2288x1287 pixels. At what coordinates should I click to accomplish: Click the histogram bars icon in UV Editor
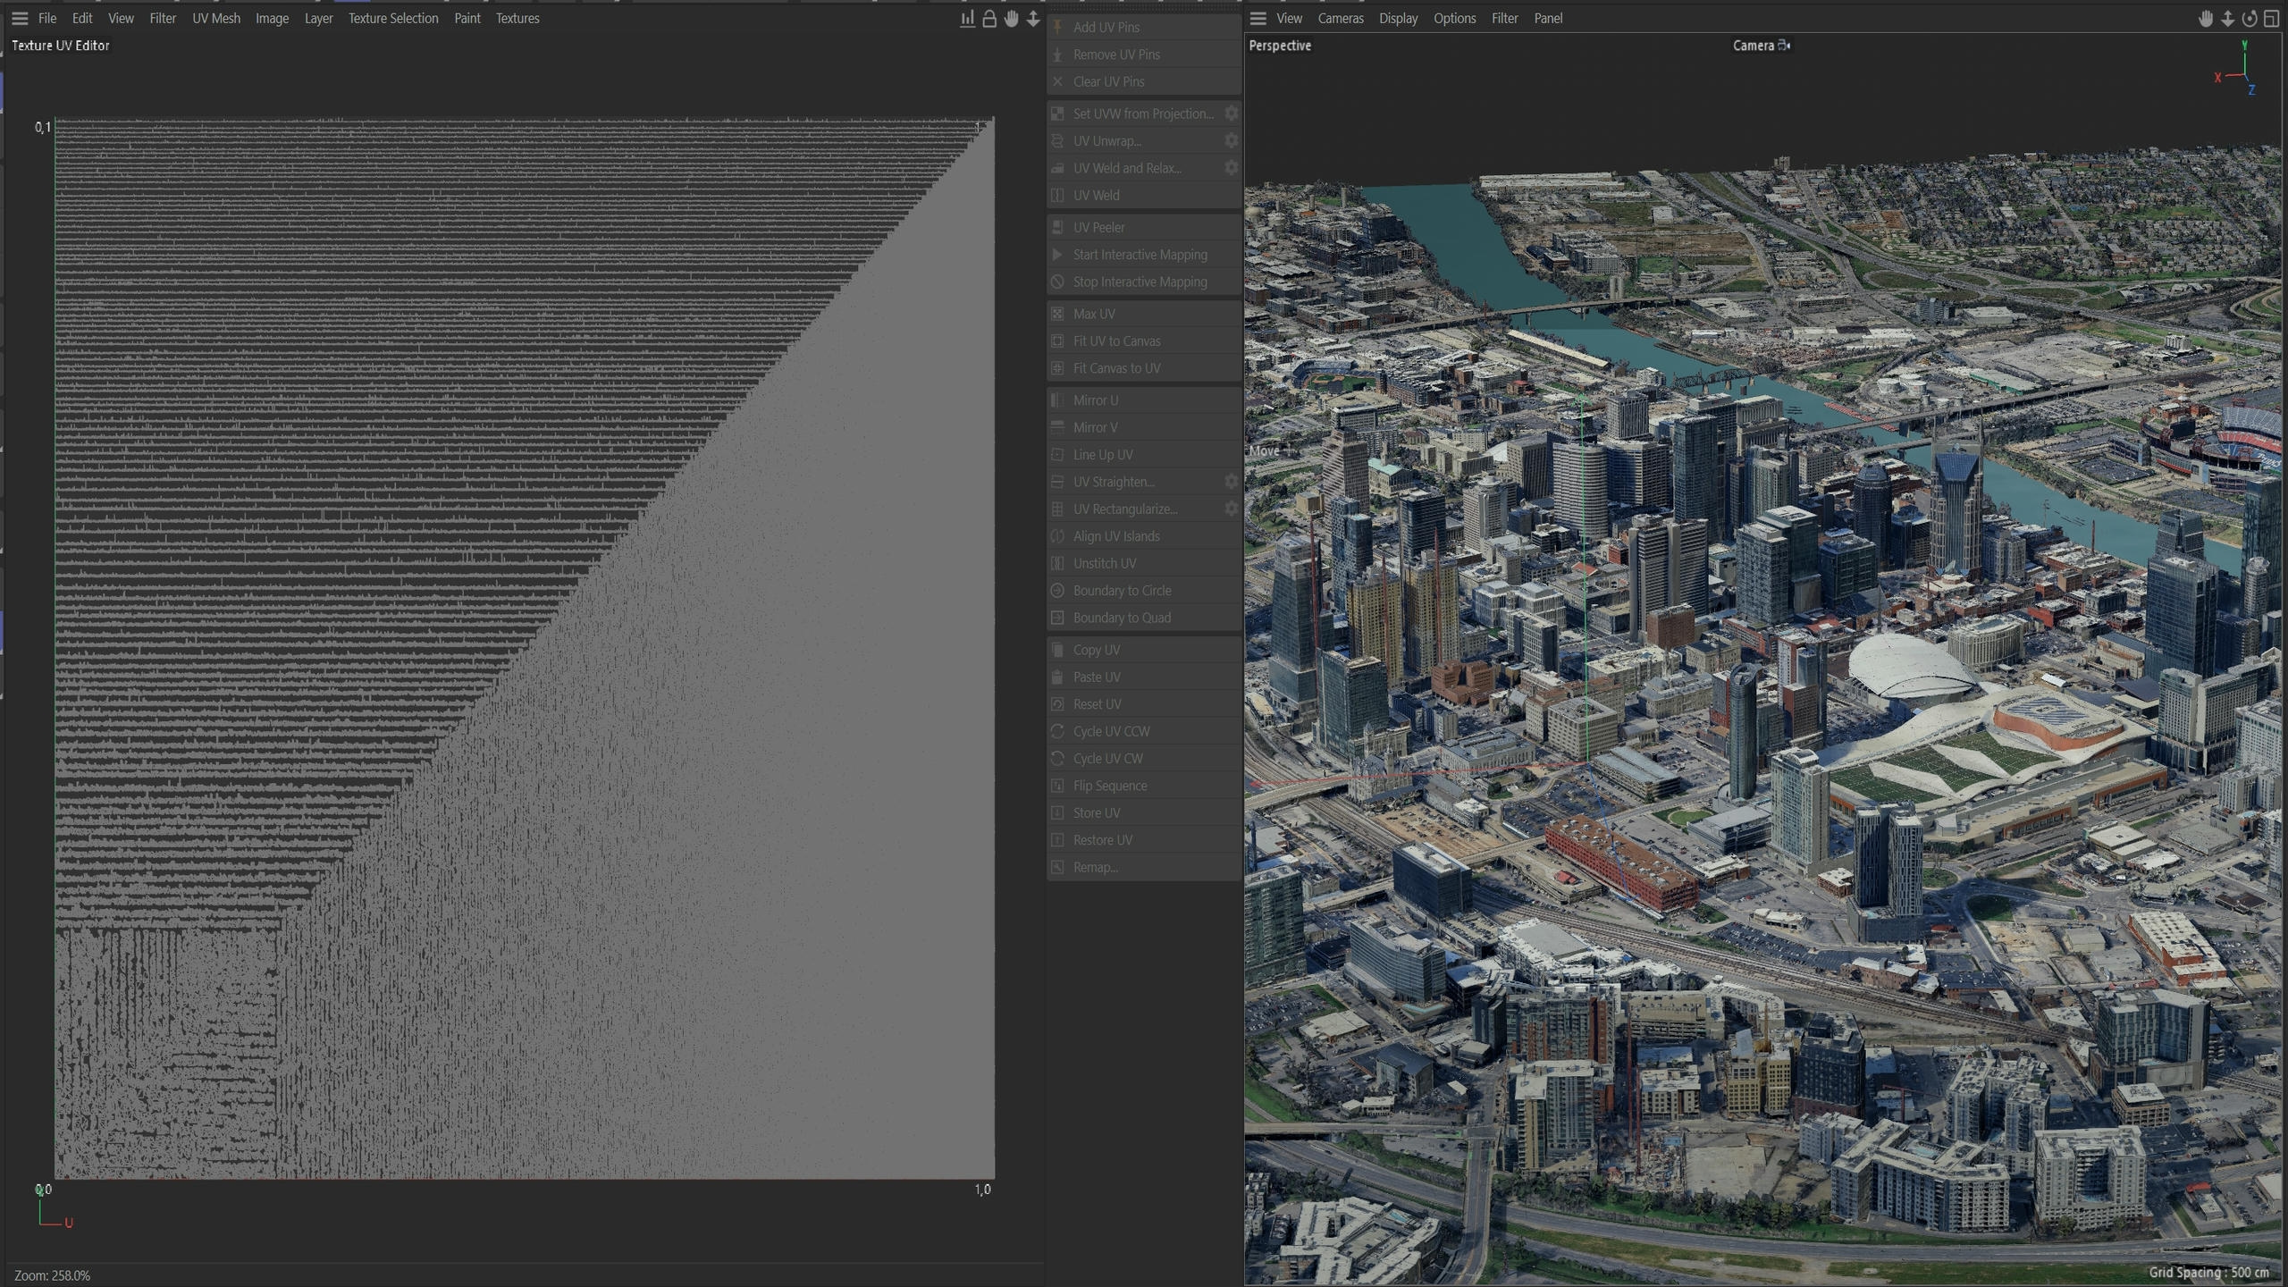click(x=967, y=18)
